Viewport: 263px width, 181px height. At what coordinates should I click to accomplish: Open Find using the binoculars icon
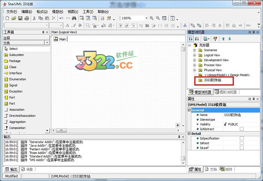74,18
